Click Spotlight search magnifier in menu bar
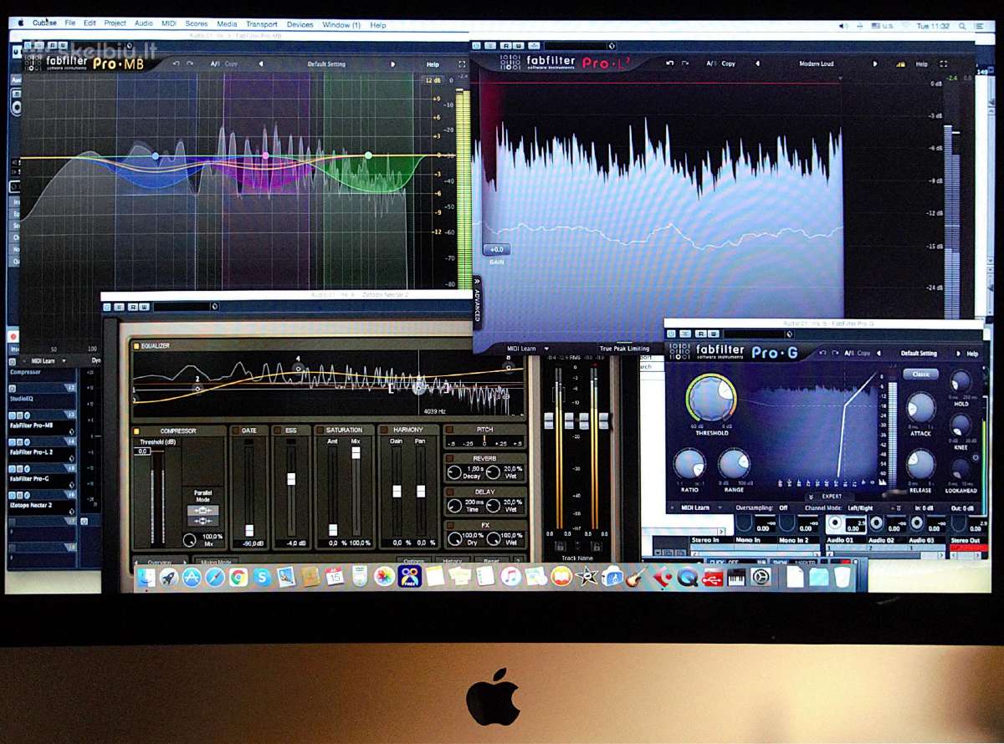Screen dimensions: 1004x744 pos(963,26)
